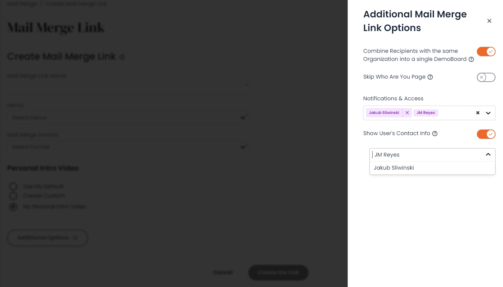Expand the Notifications & Access dropdown
The image size is (503, 287).
pos(488,113)
